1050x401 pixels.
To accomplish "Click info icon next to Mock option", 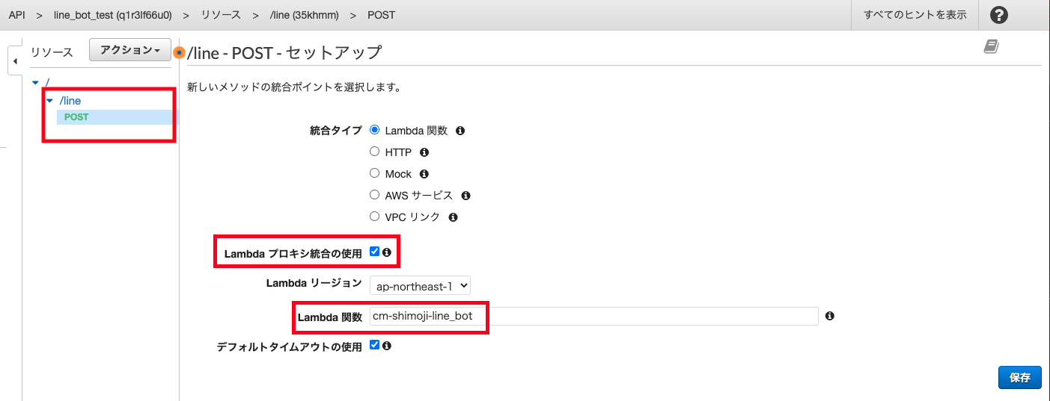I will 424,174.
